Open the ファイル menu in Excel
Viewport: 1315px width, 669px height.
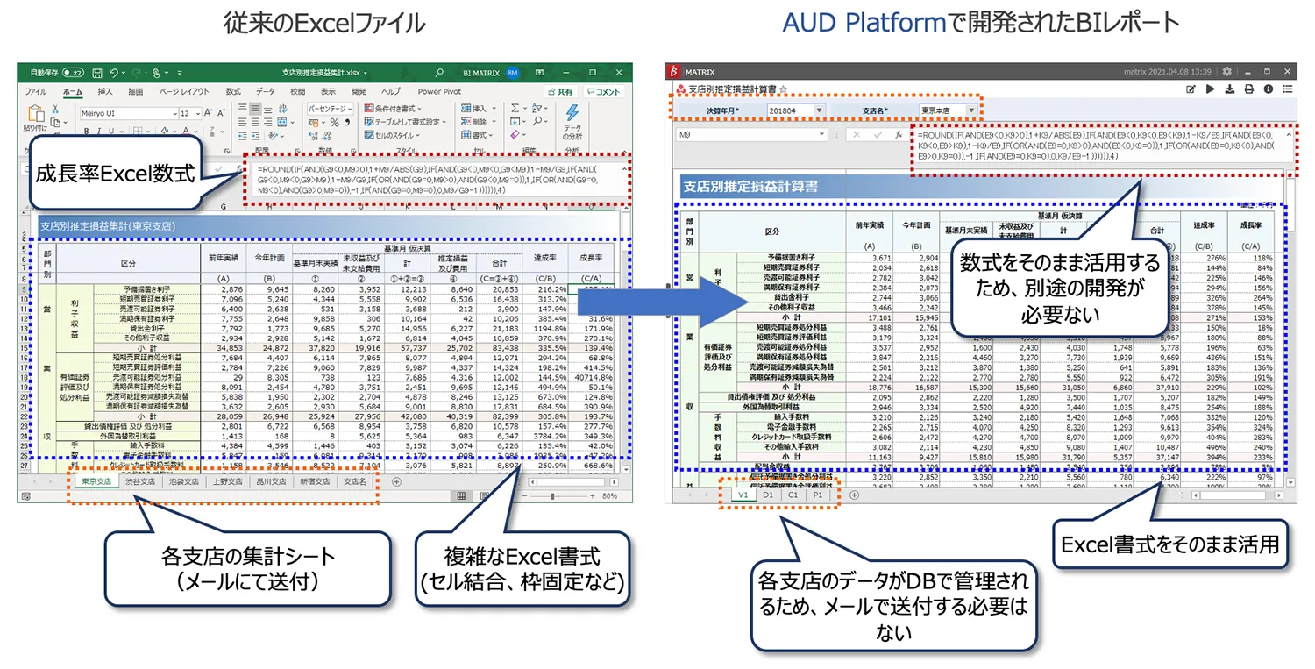point(35,91)
